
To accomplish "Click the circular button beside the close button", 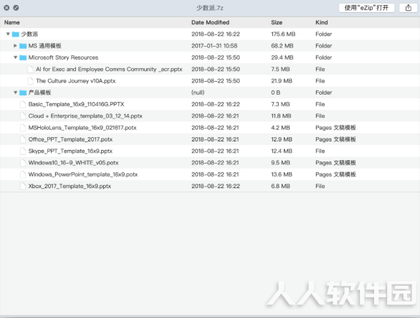I will pyautogui.click(x=16, y=8).
